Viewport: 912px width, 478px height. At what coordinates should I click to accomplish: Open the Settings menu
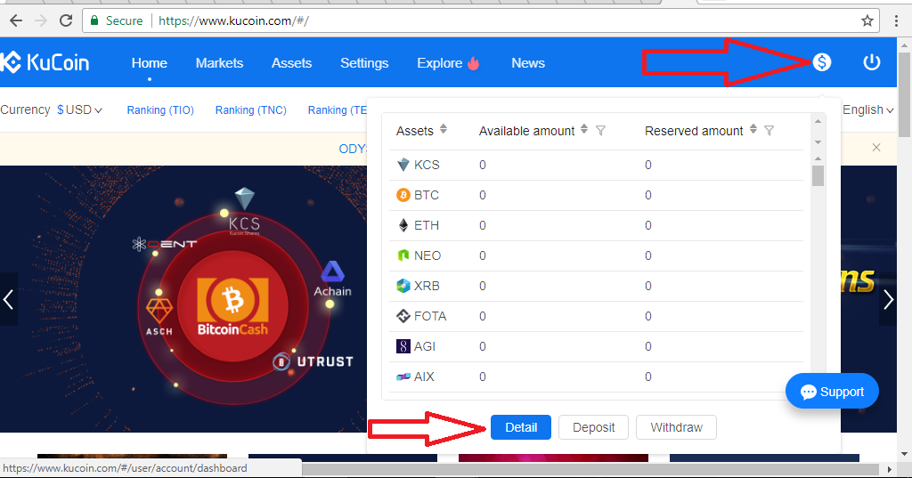point(364,63)
